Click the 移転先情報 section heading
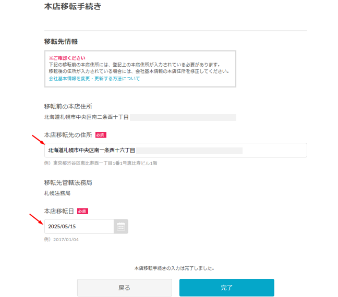This screenshot has height=297, width=338. tap(61, 41)
